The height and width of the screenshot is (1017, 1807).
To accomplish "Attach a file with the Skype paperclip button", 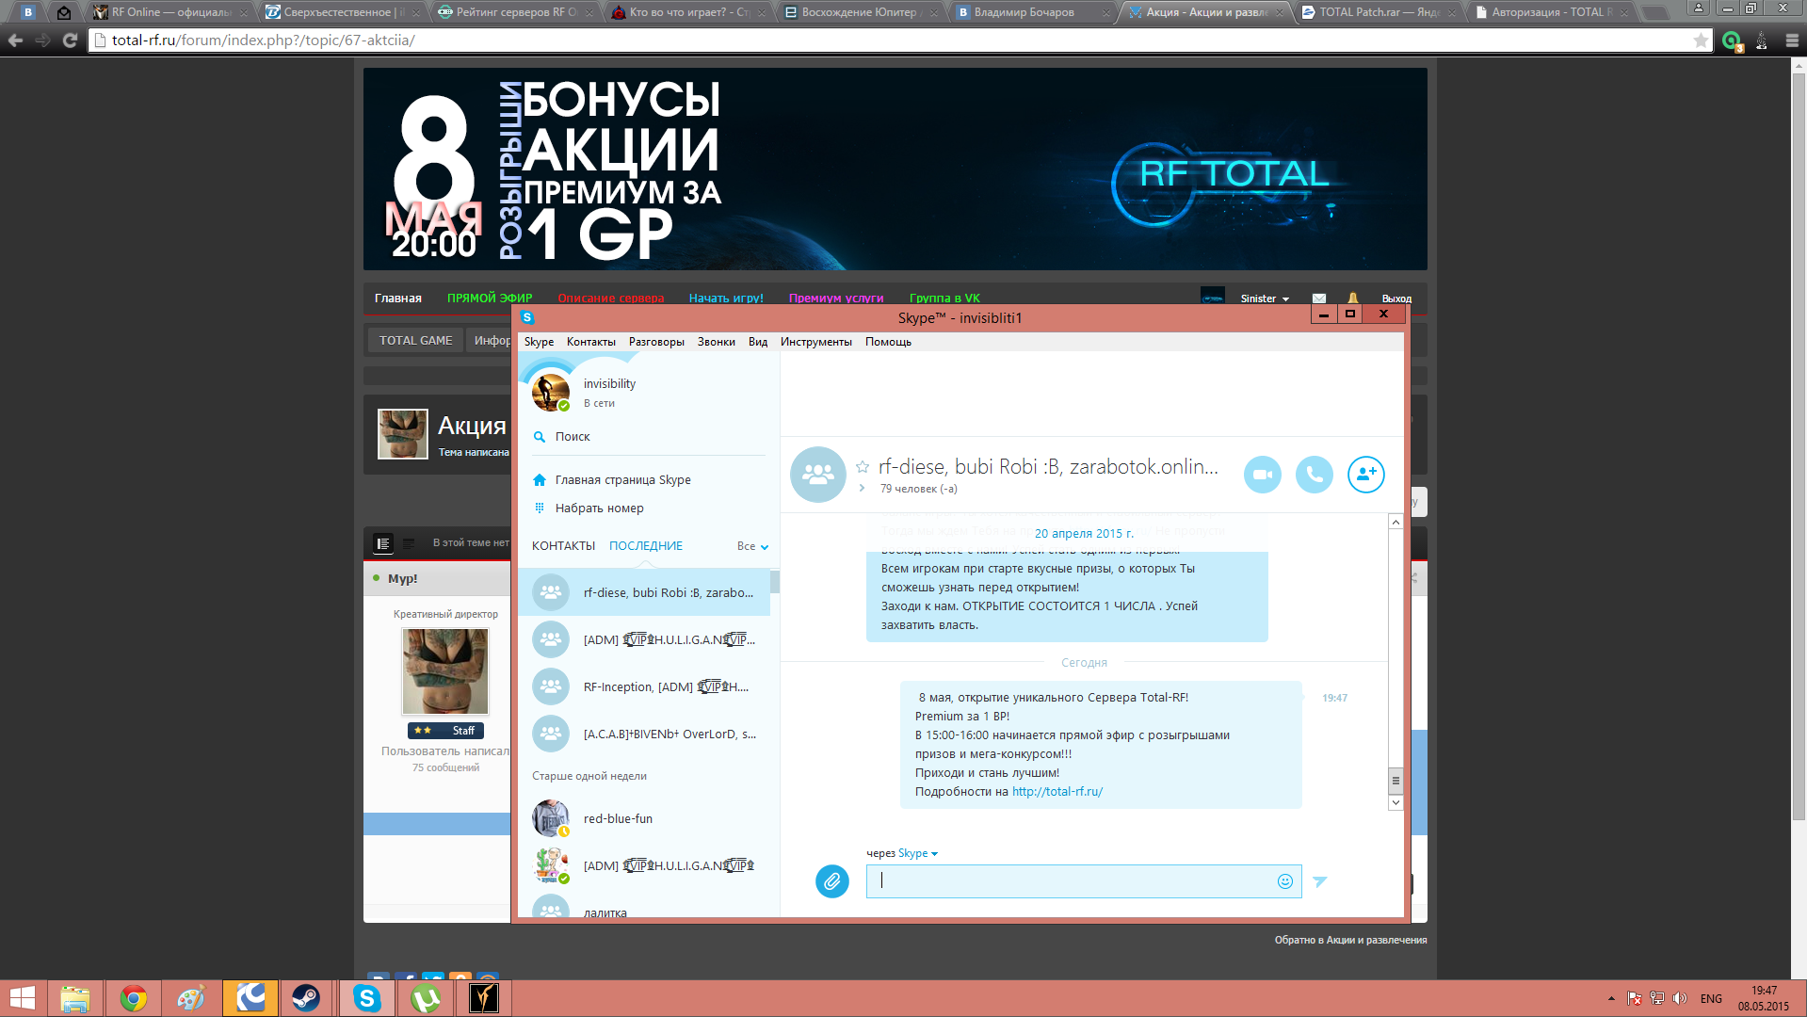I will pos(832,881).
